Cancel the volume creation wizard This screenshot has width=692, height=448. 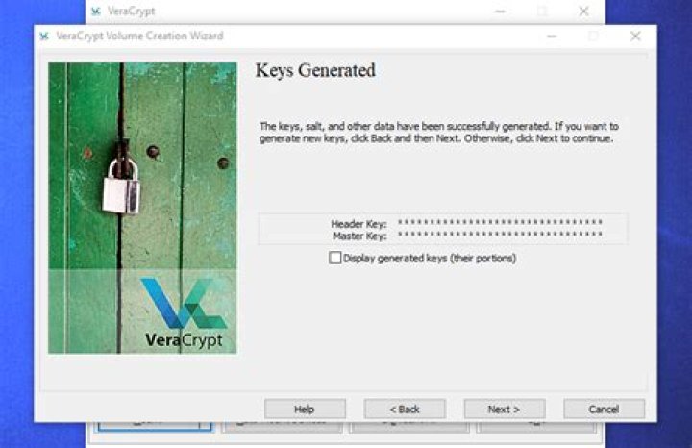(x=604, y=410)
